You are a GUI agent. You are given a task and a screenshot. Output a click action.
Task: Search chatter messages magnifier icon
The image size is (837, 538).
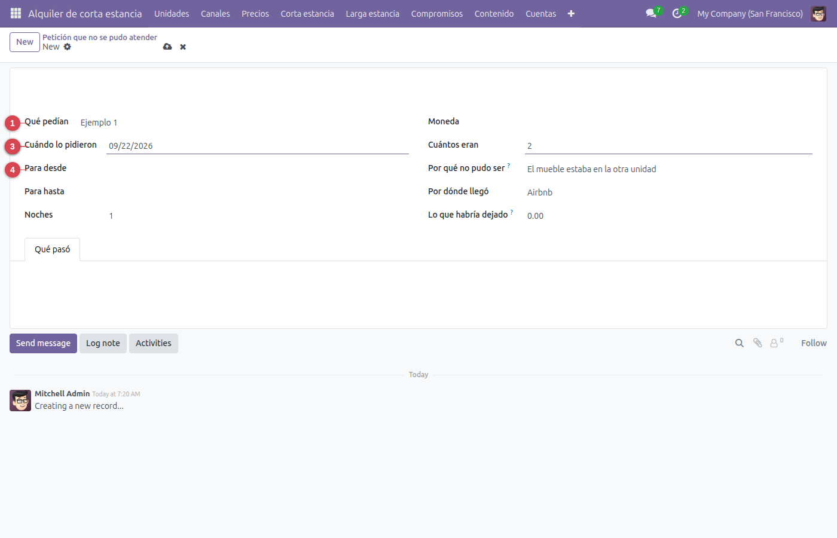740,343
